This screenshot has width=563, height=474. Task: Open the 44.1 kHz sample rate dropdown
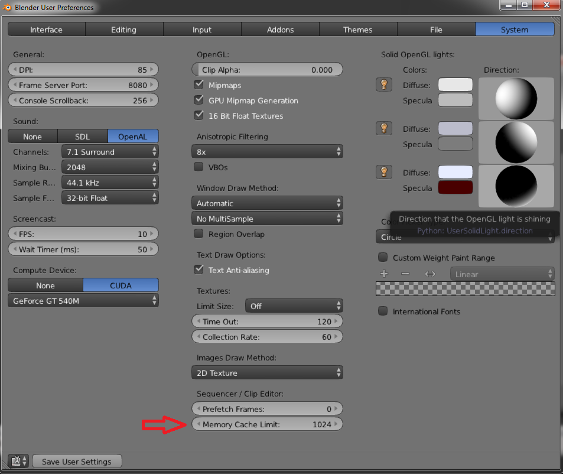point(110,183)
